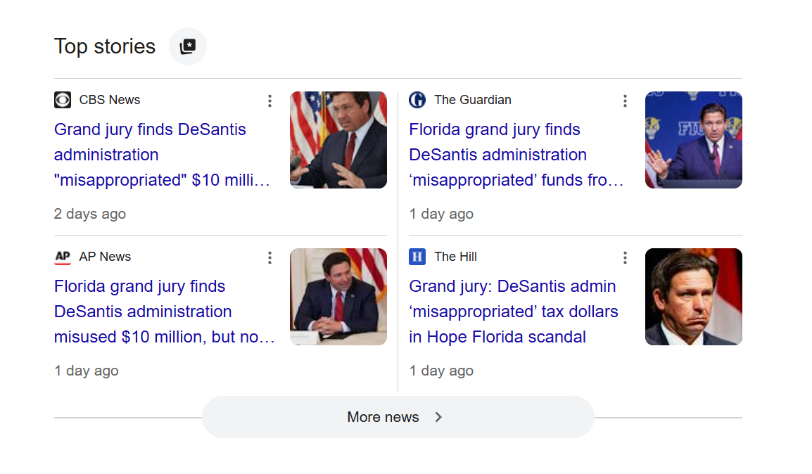Click The Hill logo icon

pos(417,257)
